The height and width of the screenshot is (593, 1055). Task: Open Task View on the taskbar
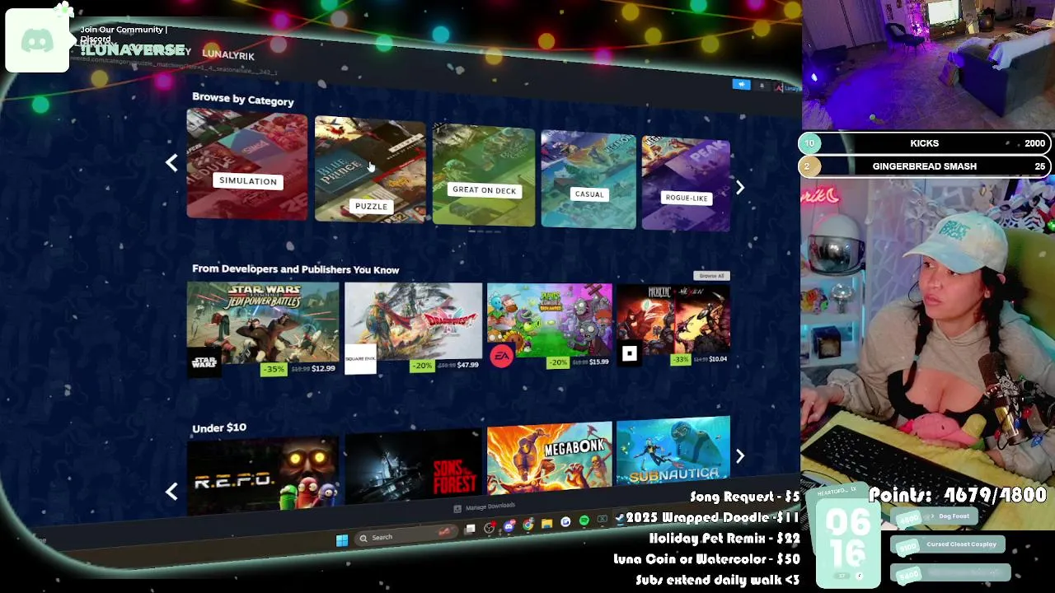[470, 530]
